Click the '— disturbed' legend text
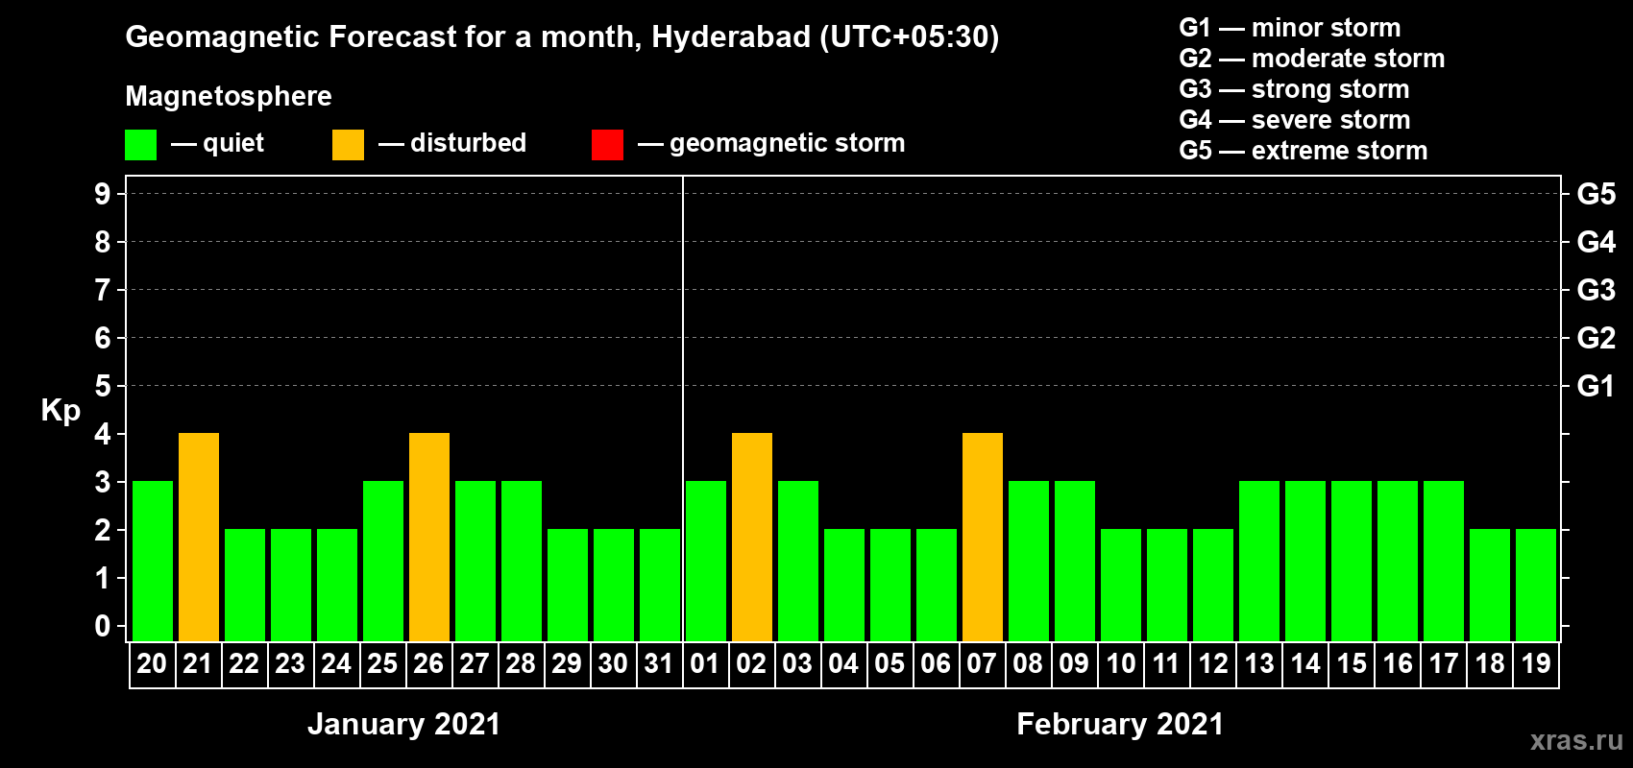The height and width of the screenshot is (768, 1633). (452, 143)
